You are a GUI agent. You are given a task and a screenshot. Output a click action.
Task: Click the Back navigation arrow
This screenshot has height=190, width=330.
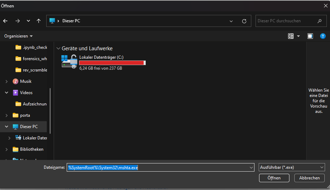tap(5, 21)
